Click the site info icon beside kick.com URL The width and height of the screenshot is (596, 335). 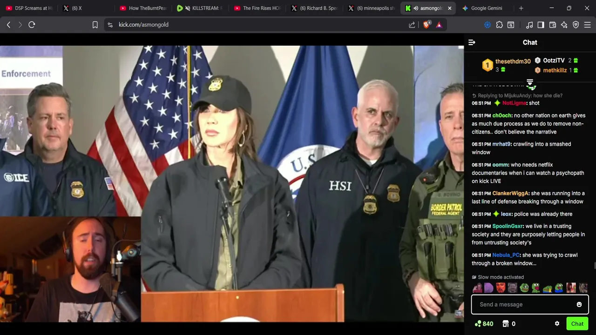[x=110, y=25]
